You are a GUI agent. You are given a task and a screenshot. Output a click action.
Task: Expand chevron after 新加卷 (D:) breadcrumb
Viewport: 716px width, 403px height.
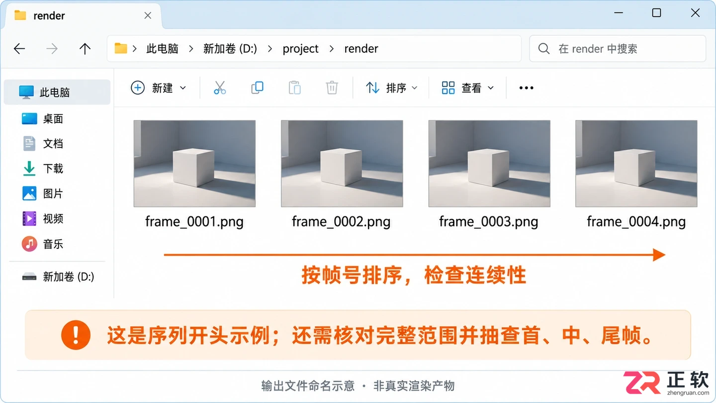tap(269, 49)
